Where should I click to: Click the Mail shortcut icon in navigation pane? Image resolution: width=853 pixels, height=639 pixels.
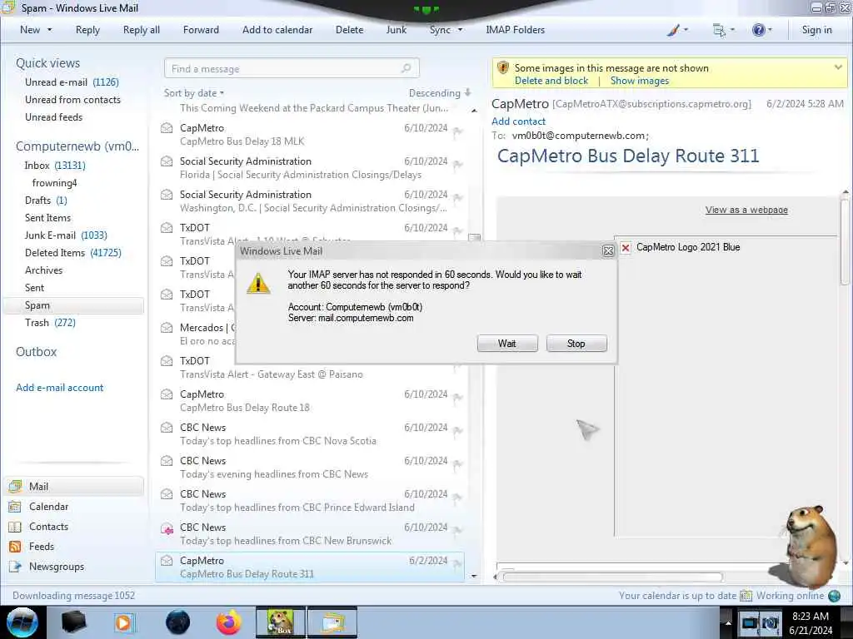(x=16, y=486)
